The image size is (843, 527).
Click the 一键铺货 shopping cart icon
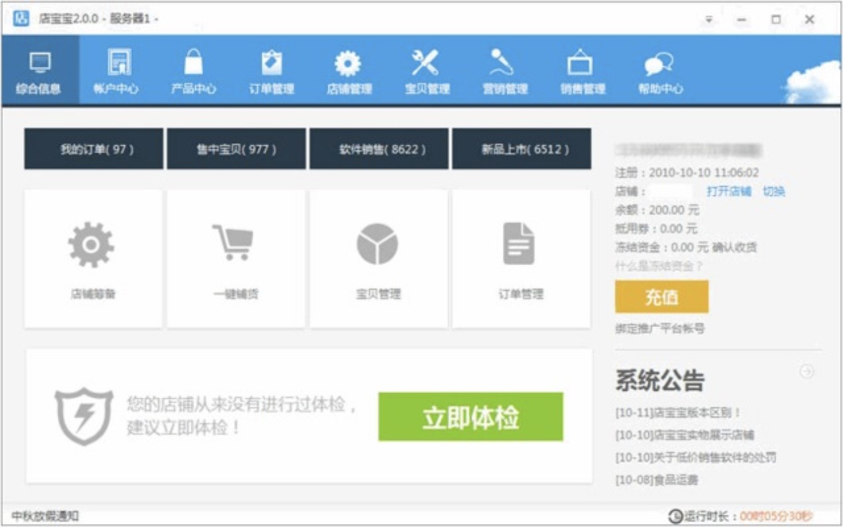(x=233, y=242)
